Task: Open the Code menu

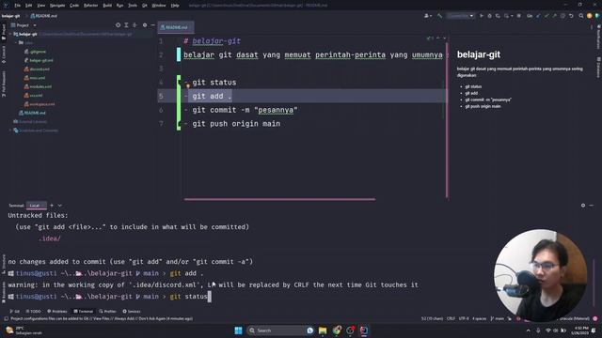Action: pyautogui.click(x=74, y=6)
